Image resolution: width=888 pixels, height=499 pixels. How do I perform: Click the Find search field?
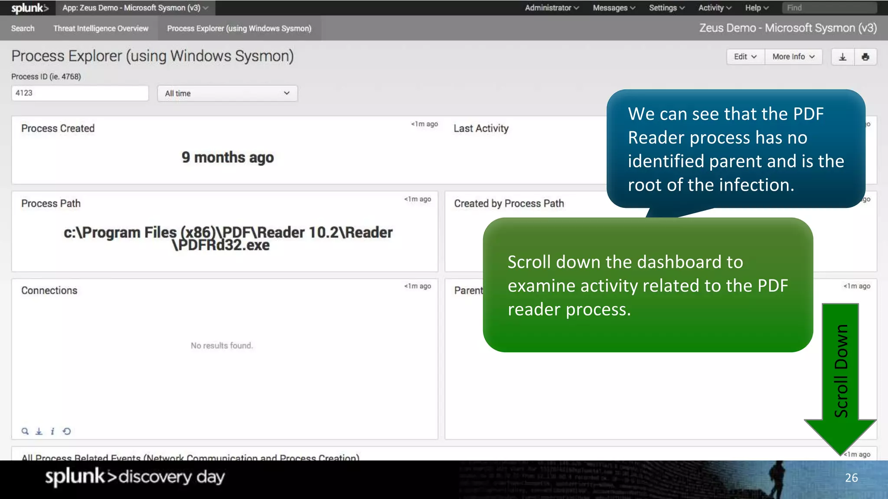click(830, 8)
